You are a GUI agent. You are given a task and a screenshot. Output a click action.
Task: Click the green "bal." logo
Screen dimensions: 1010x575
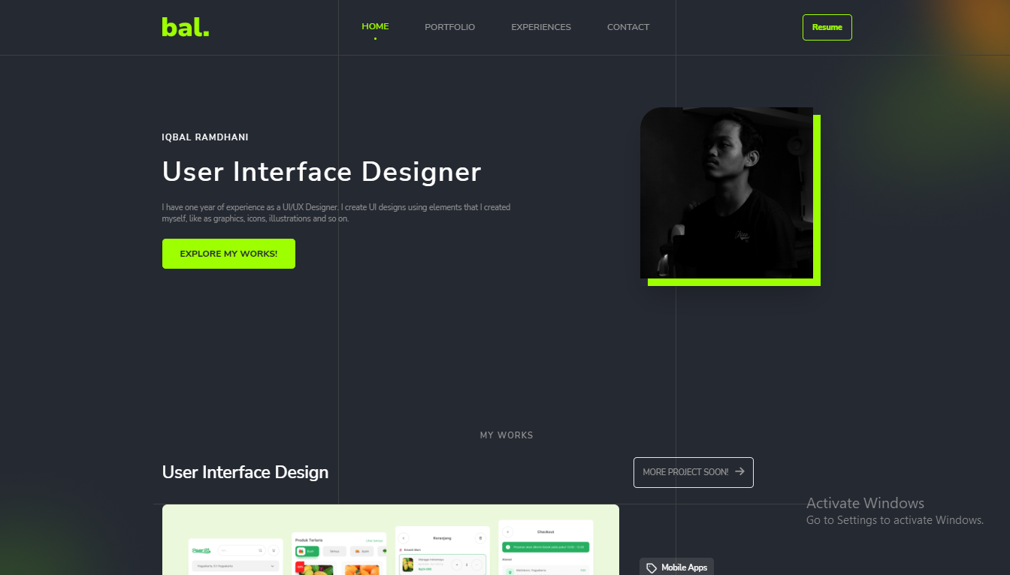click(186, 27)
